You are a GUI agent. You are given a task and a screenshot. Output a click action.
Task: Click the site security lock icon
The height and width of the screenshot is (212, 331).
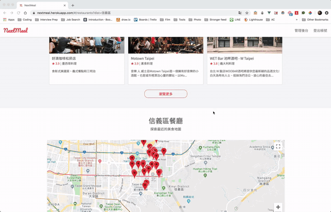[34, 13]
